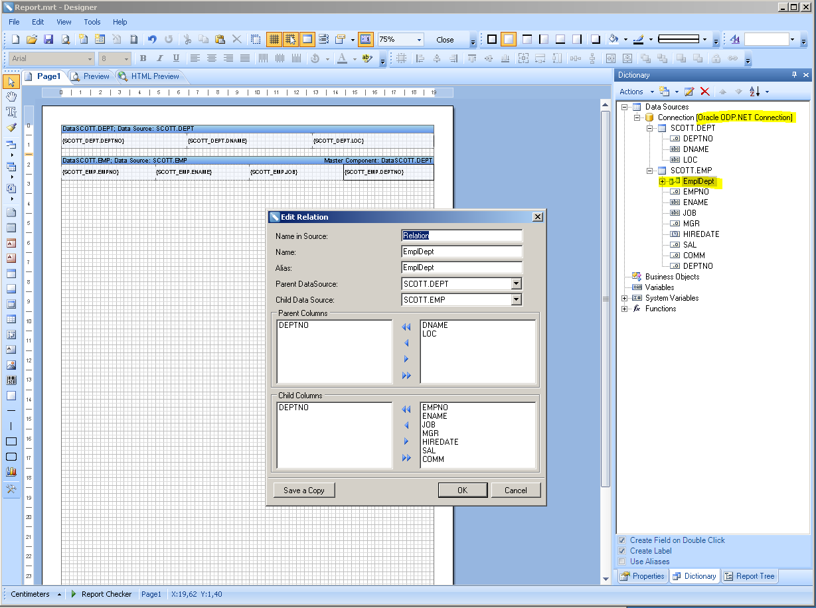This screenshot has height=608, width=816.
Task: Apply all borders using border toolbar icon
Action: point(492,40)
